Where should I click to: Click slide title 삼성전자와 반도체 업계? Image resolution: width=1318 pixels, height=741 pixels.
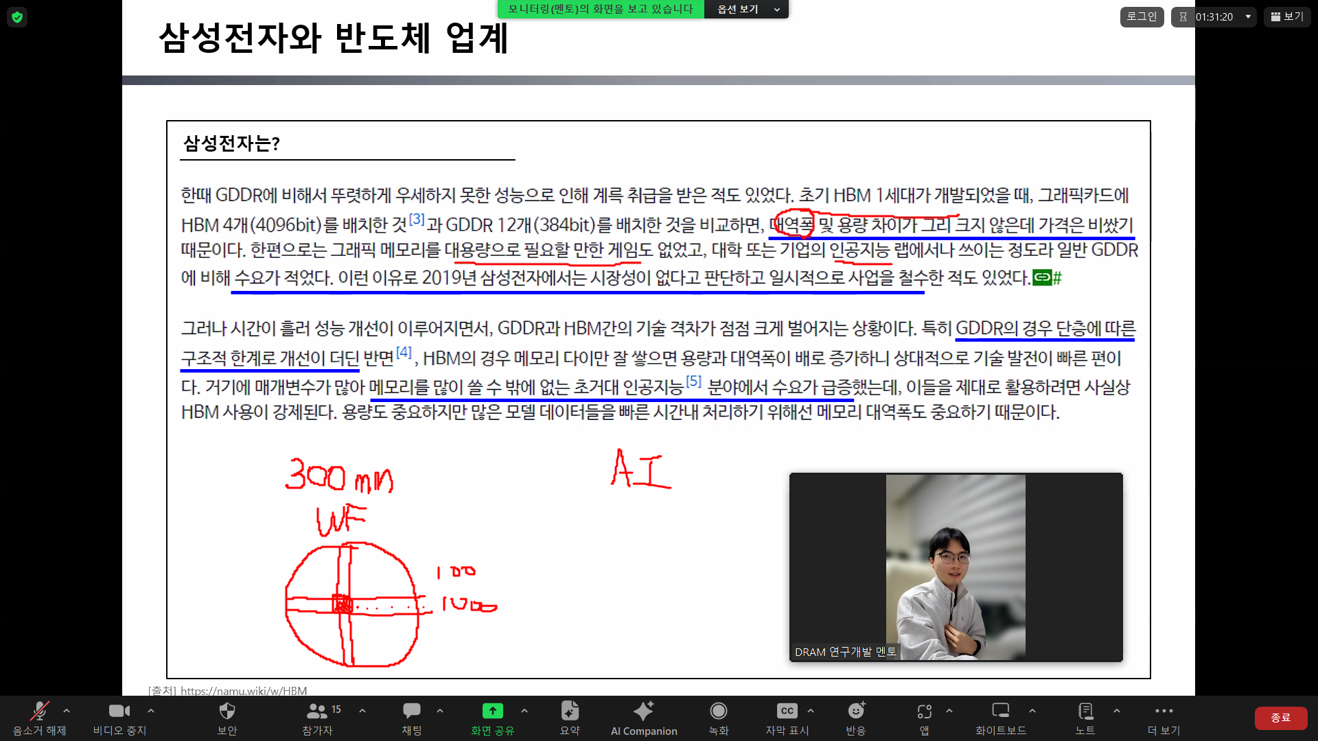tap(334, 38)
